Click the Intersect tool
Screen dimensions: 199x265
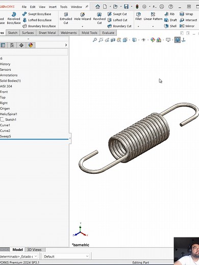[188, 20]
